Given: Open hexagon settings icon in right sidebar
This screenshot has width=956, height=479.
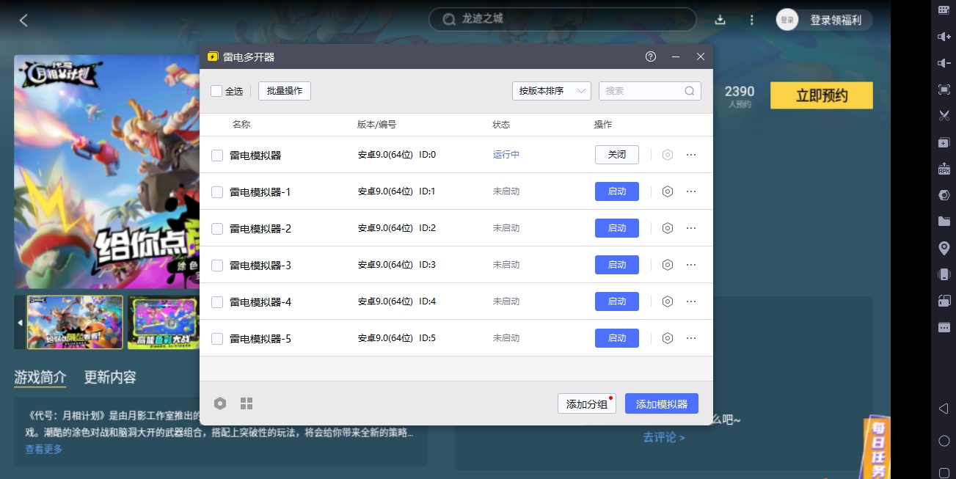Looking at the screenshot, I should (944, 195).
